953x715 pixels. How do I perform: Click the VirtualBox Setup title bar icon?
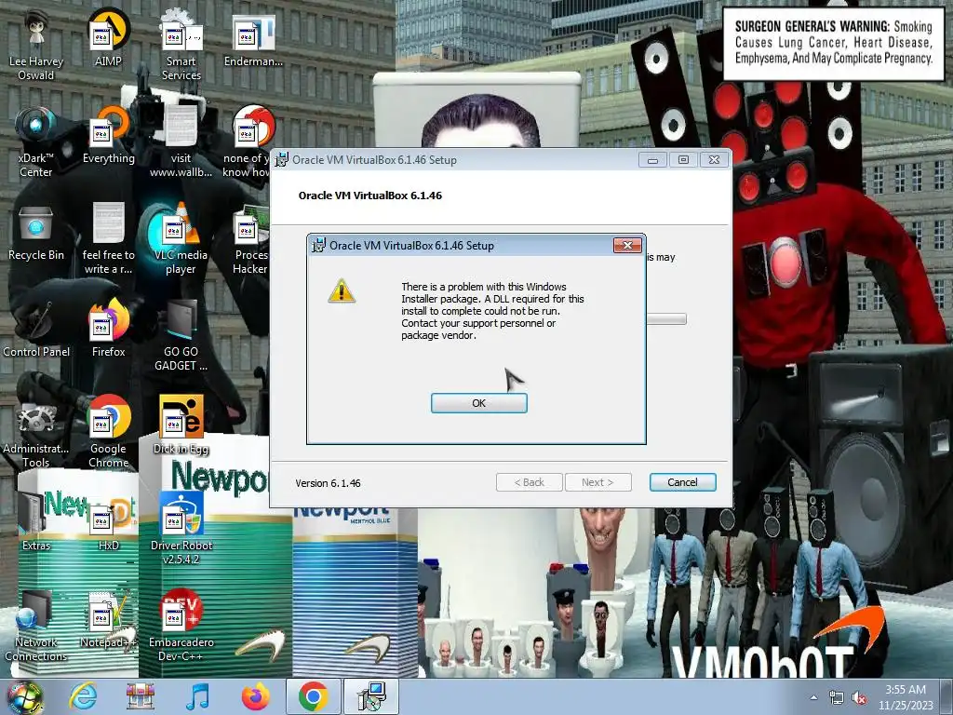click(281, 160)
